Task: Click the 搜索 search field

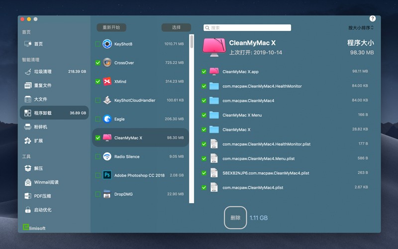Action: pos(247,28)
